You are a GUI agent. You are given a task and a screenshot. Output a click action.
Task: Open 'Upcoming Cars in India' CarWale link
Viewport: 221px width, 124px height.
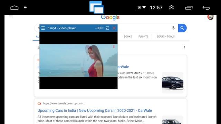[x=95, y=111]
